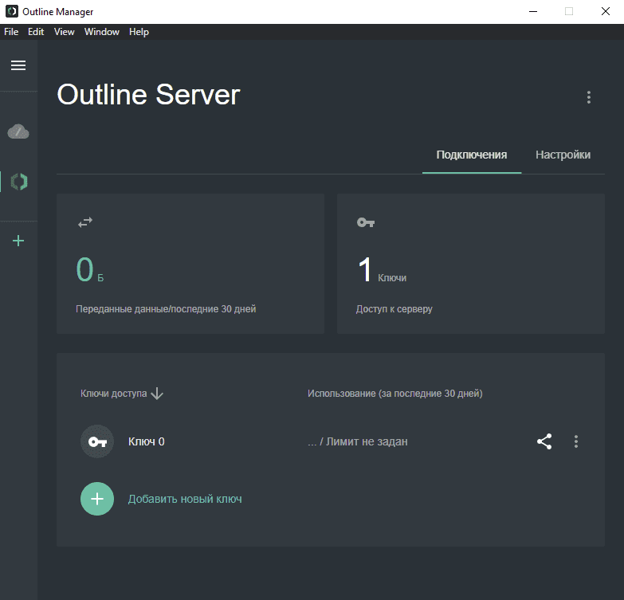
Task: Open the Window menu
Action: tap(101, 32)
